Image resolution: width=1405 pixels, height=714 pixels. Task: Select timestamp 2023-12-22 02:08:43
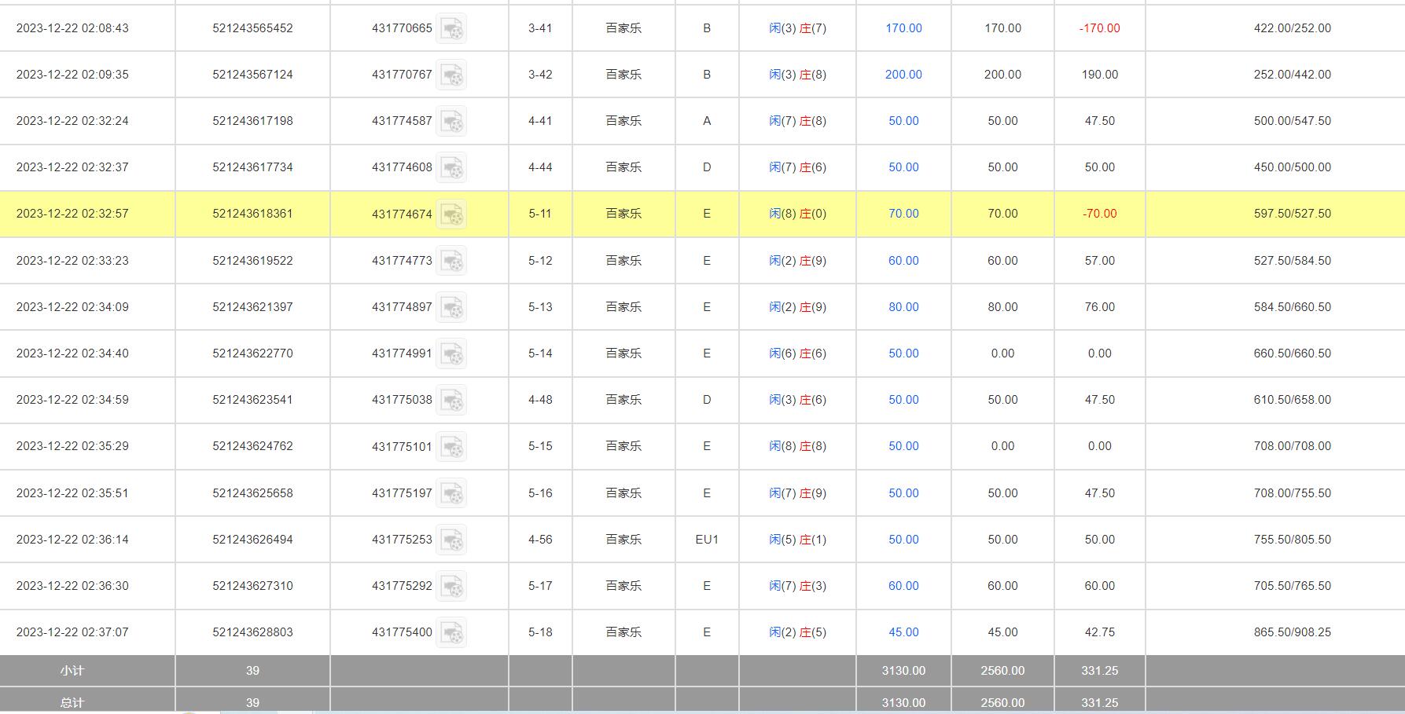pyautogui.click(x=72, y=28)
